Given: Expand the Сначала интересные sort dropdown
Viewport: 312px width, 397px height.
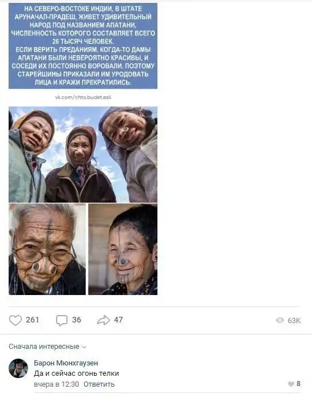Looking at the screenshot, I should 48,347.
